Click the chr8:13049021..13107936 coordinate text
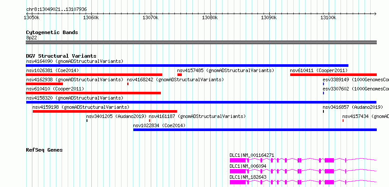 tap(56, 10)
